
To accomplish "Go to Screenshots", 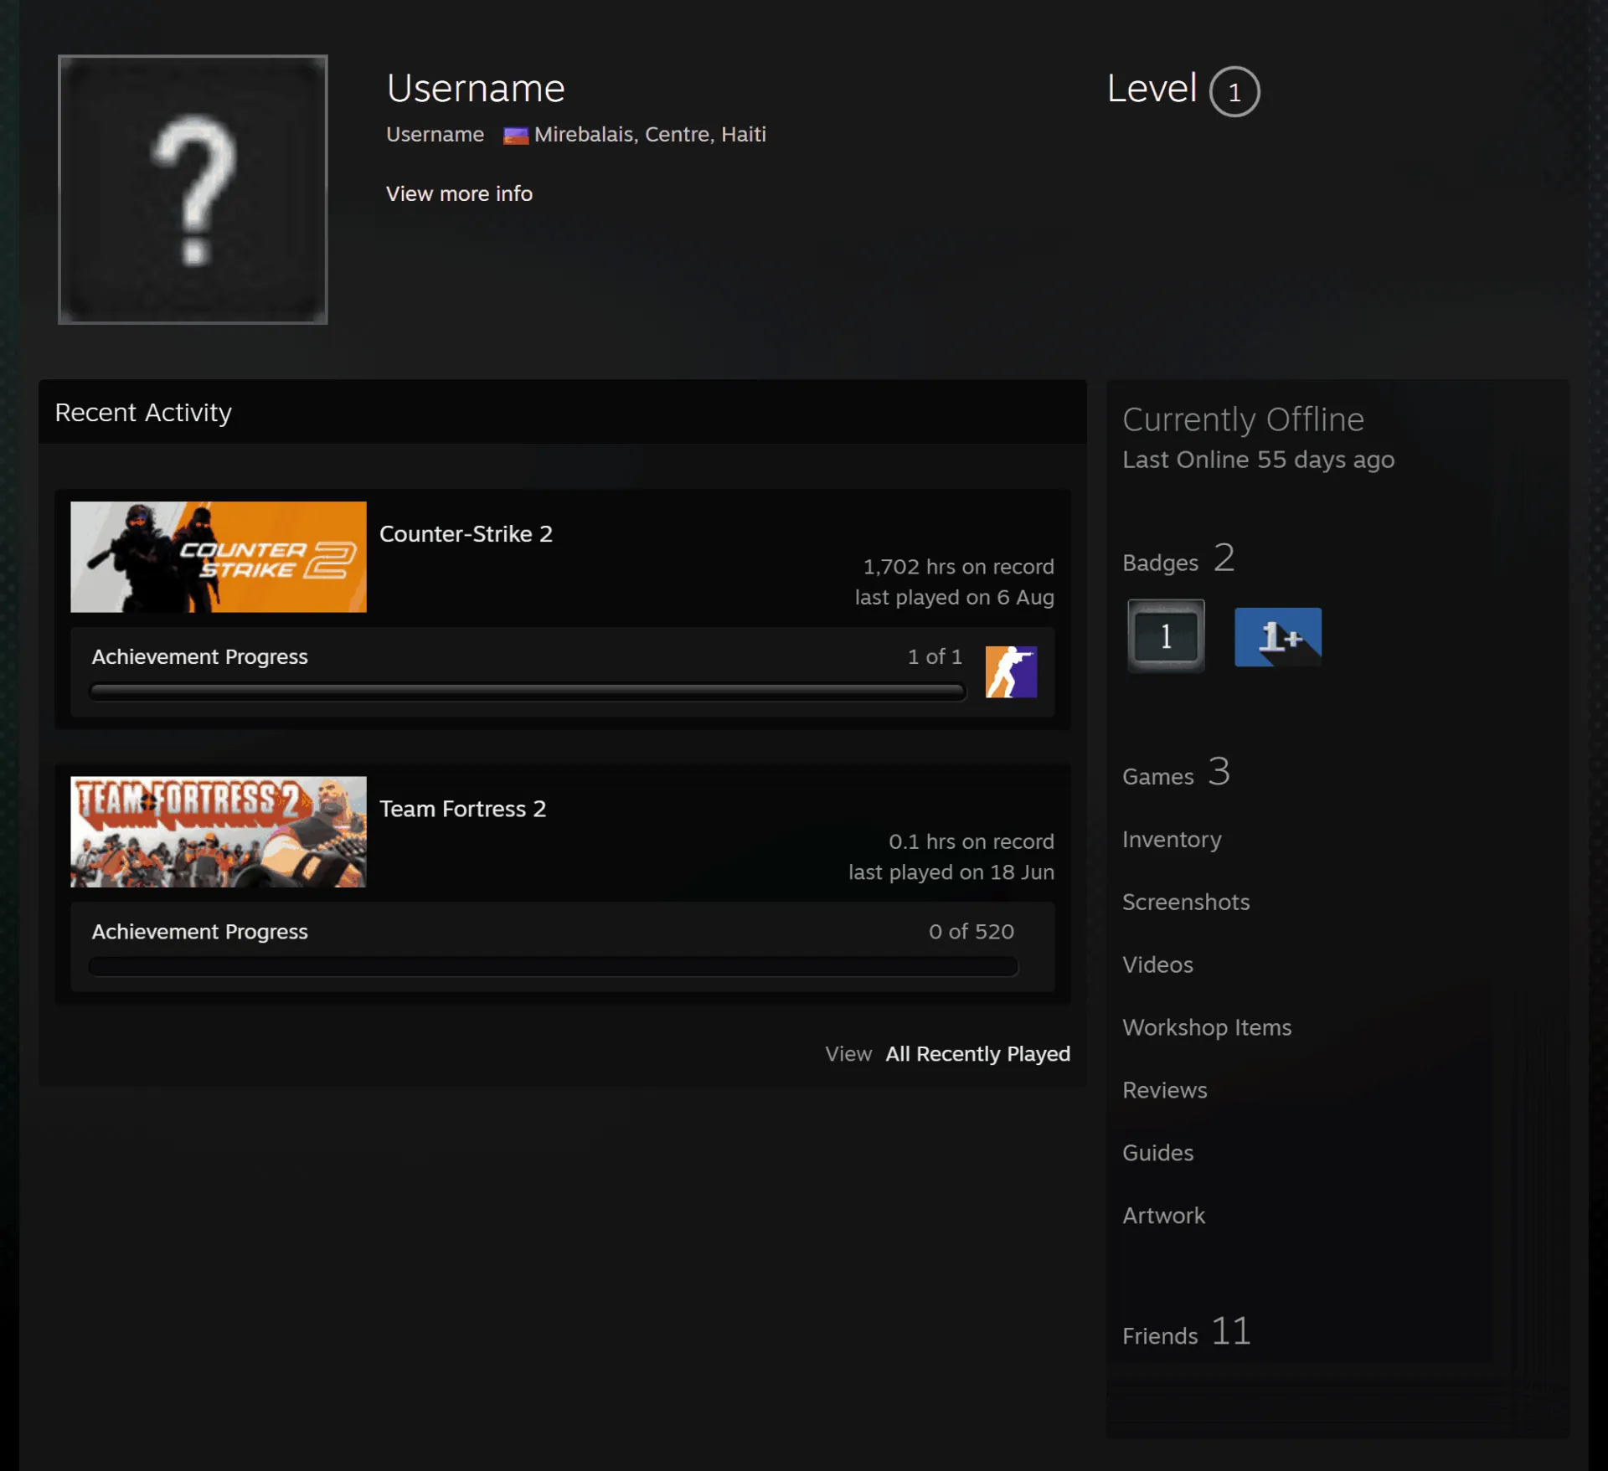I will (x=1186, y=902).
